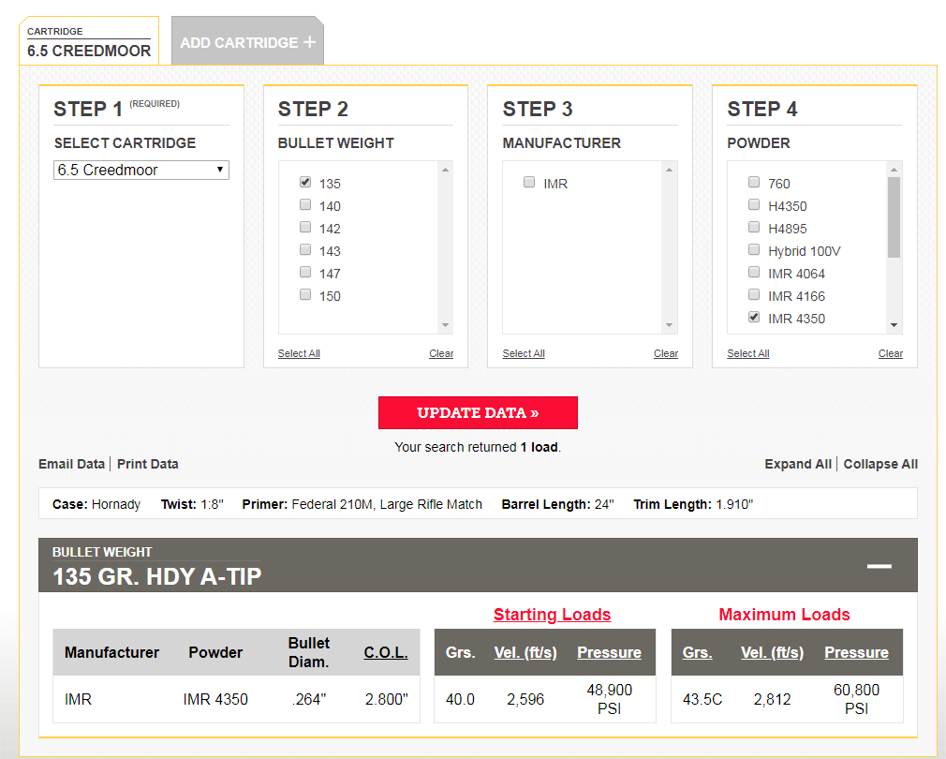Click scroll-down arrow in Bullet Weight list
Viewport: 946px width, 759px height.
click(445, 325)
